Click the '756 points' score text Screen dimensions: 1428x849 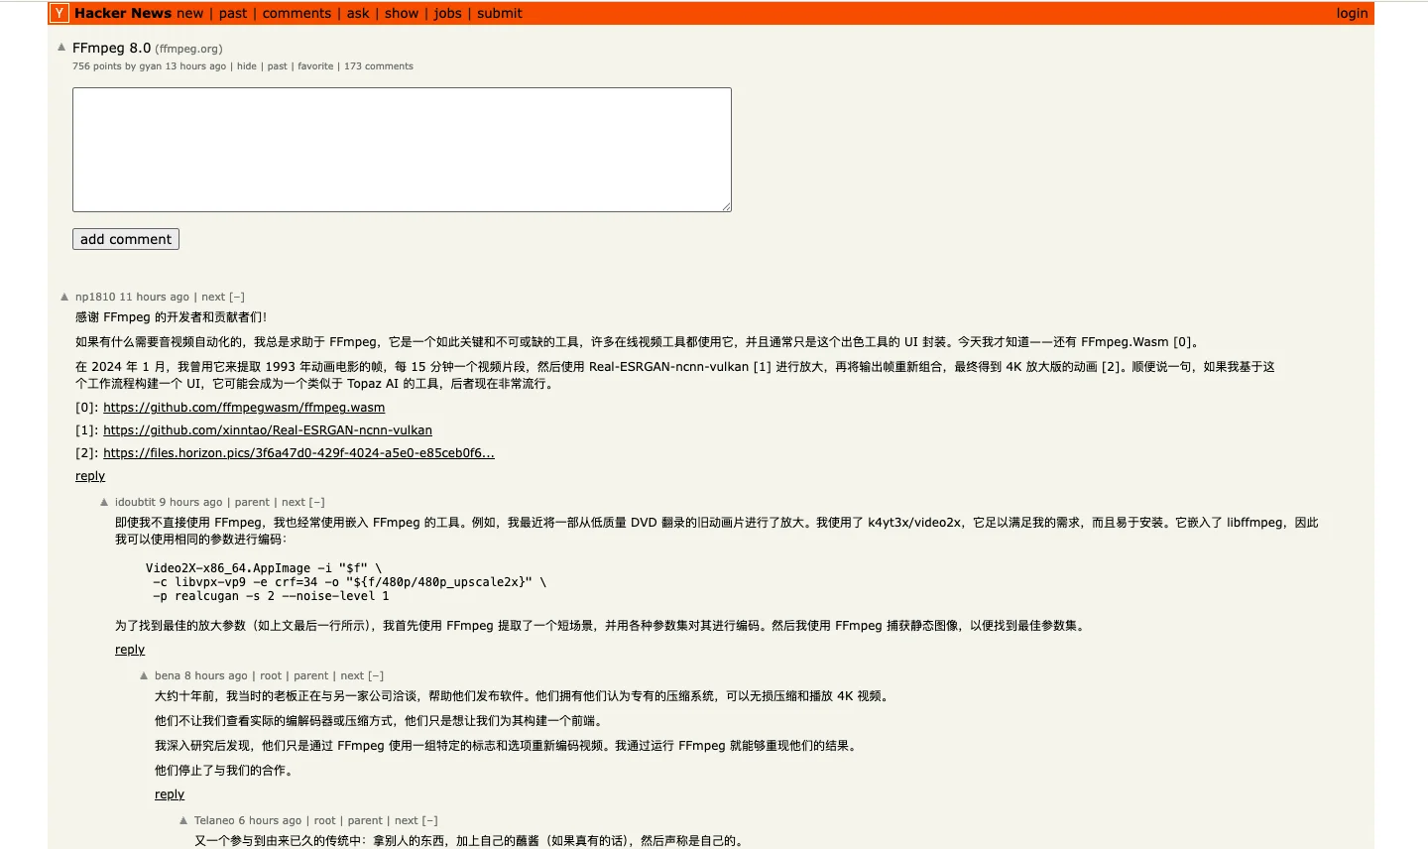[x=97, y=66]
